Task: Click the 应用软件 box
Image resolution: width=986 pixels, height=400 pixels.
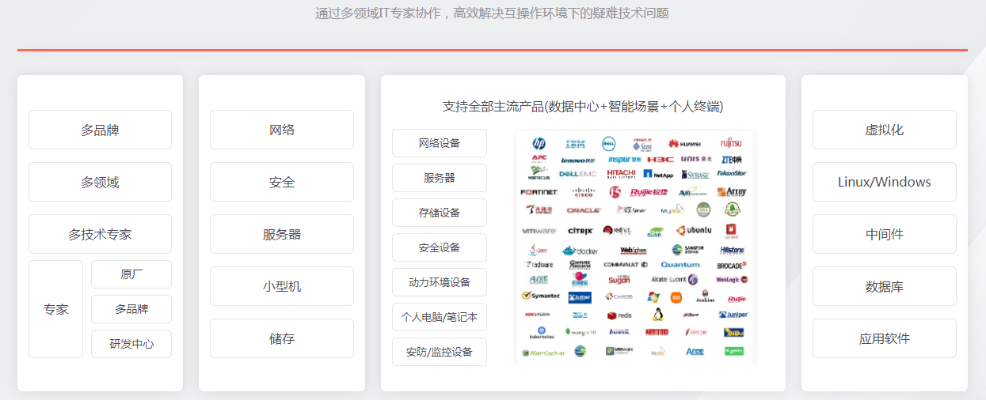Action: tap(885, 338)
